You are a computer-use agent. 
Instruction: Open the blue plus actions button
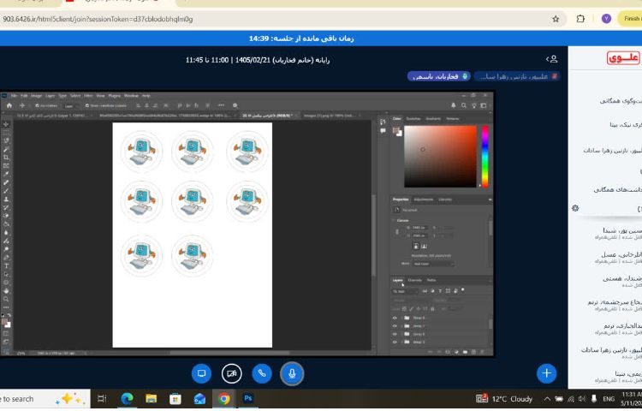coord(547,373)
